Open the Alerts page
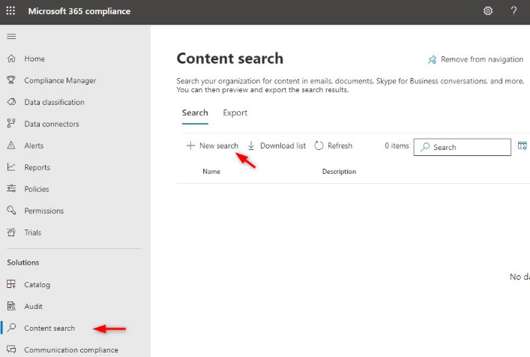The image size is (530, 357). pos(34,145)
